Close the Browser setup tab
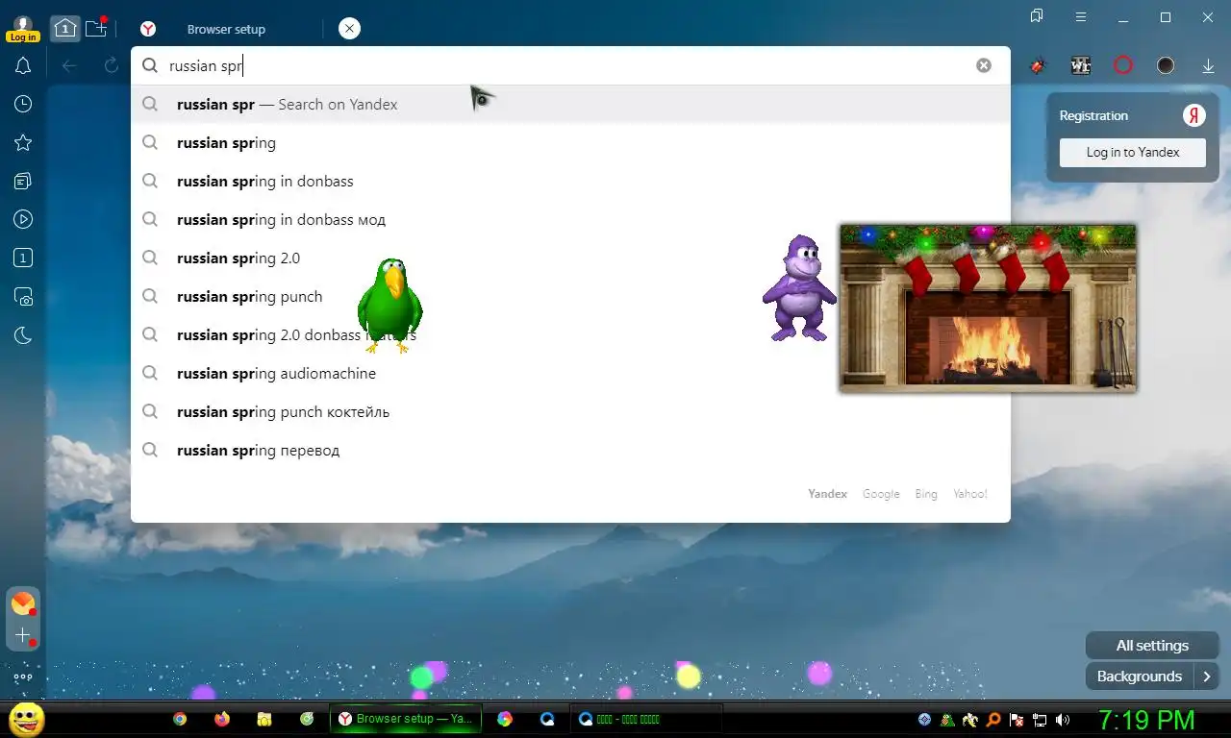1231x738 pixels. 349,29
